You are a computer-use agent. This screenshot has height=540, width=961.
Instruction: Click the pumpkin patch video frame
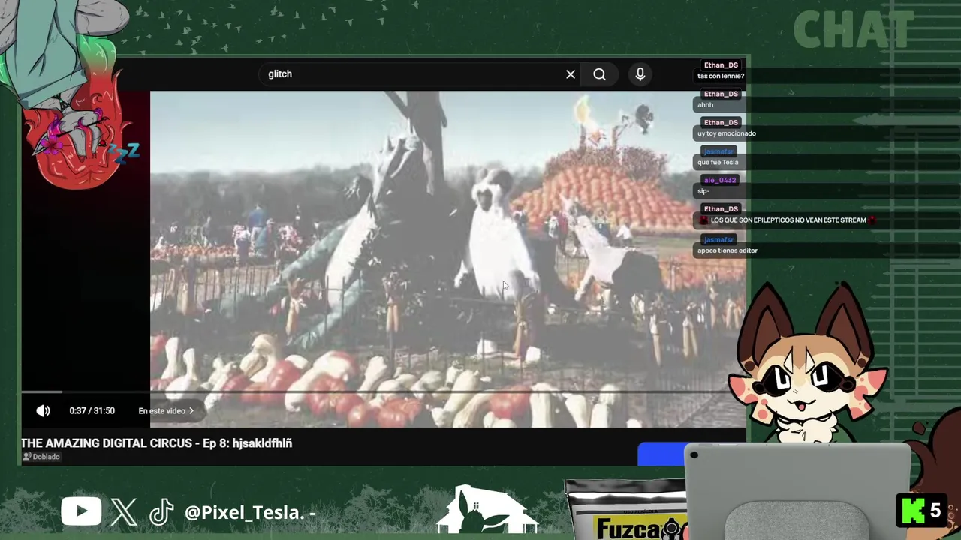(448, 259)
